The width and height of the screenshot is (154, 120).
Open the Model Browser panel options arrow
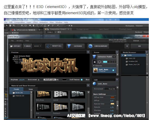tap(147, 52)
